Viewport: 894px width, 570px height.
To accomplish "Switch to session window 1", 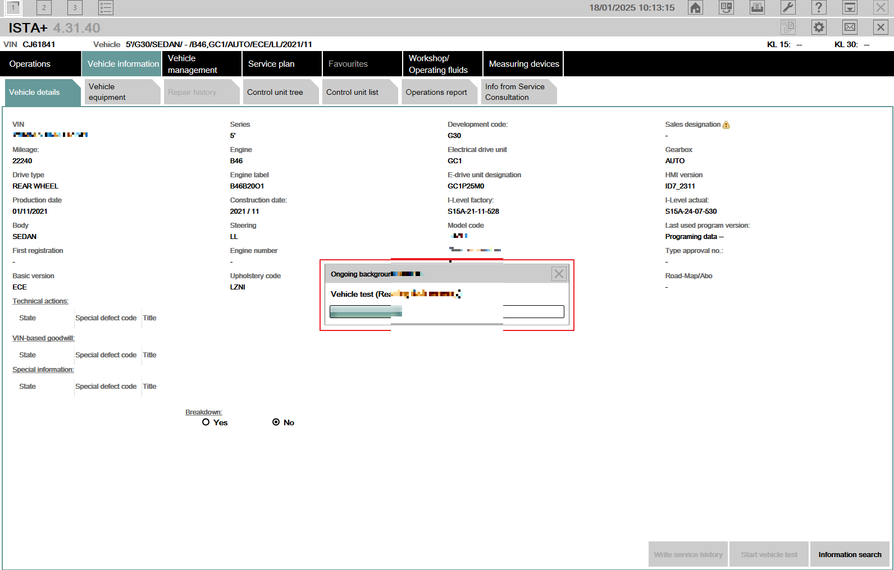I will [x=13, y=8].
